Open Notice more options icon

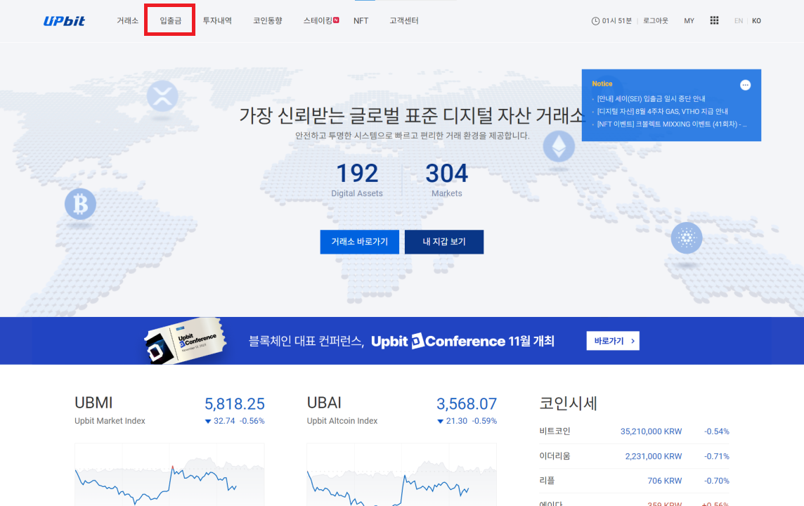point(745,85)
